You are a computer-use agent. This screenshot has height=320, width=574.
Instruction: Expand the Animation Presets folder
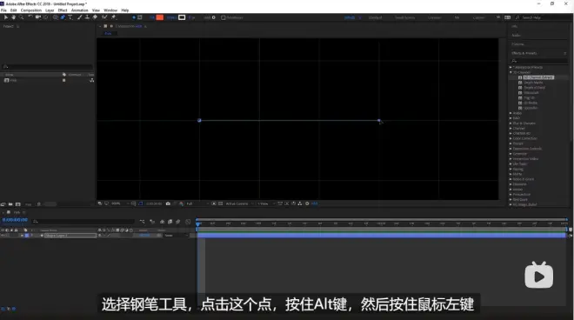[511, 67]
